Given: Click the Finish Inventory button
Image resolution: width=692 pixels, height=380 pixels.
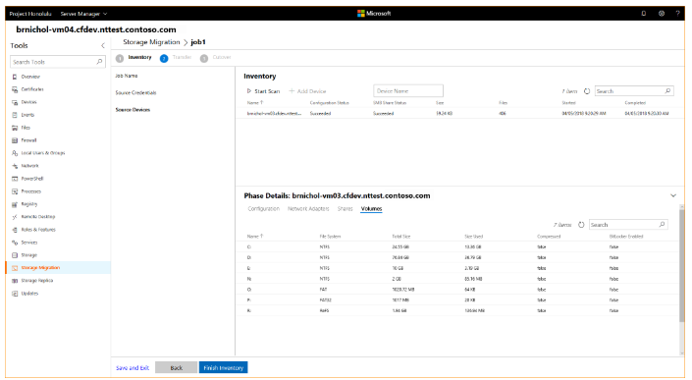Looking at the screenshot, I should [x=224, y=367].
